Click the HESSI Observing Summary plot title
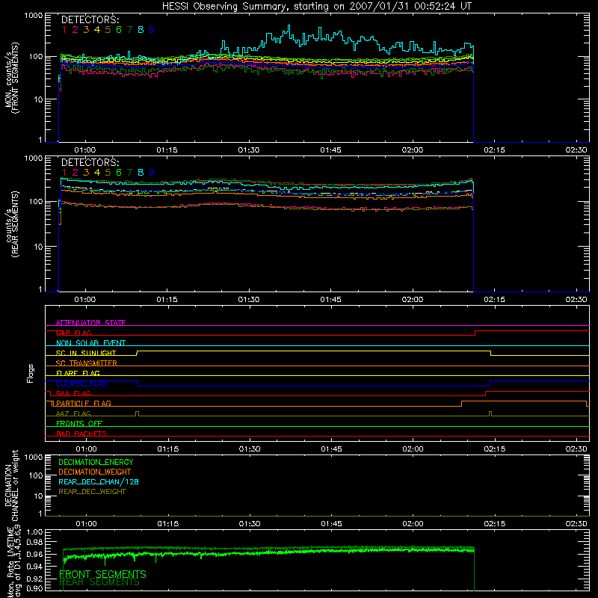Viewport: 598px width, 598px height. (x=317, y=7)
